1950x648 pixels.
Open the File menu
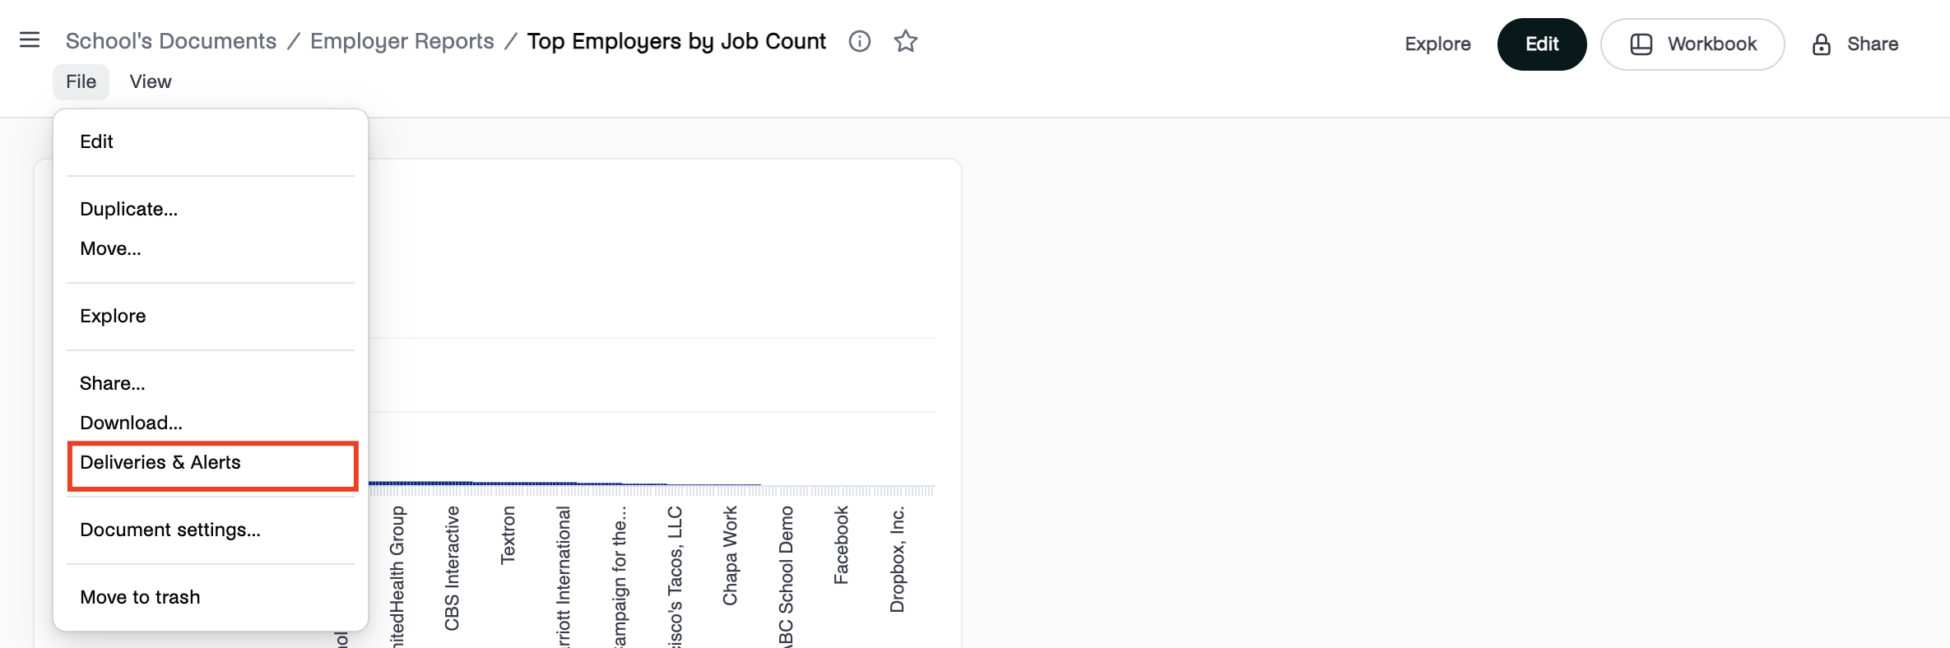81,81
